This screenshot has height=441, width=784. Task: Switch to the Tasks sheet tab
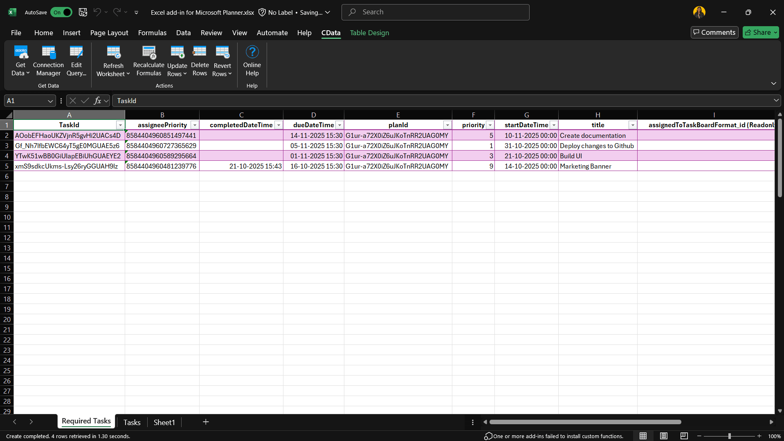click(x=132, y=422)
